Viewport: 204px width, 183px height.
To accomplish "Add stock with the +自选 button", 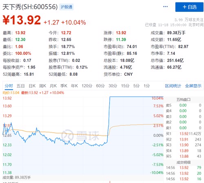I will pyautogui.click(x=189, y=7).
